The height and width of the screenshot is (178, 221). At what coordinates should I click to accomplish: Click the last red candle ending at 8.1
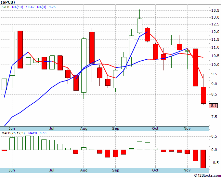(203, 95)
